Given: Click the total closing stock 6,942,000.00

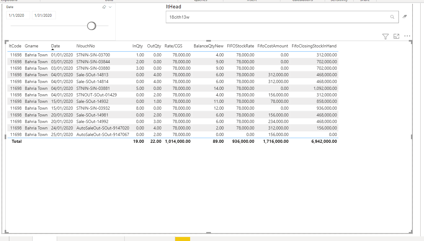Looking at the screenshot, I should click(x=324, y=141).
